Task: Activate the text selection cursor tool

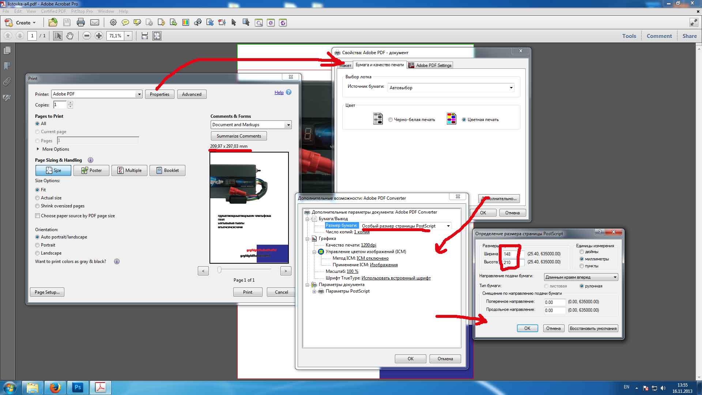Action: click(58, 35)
